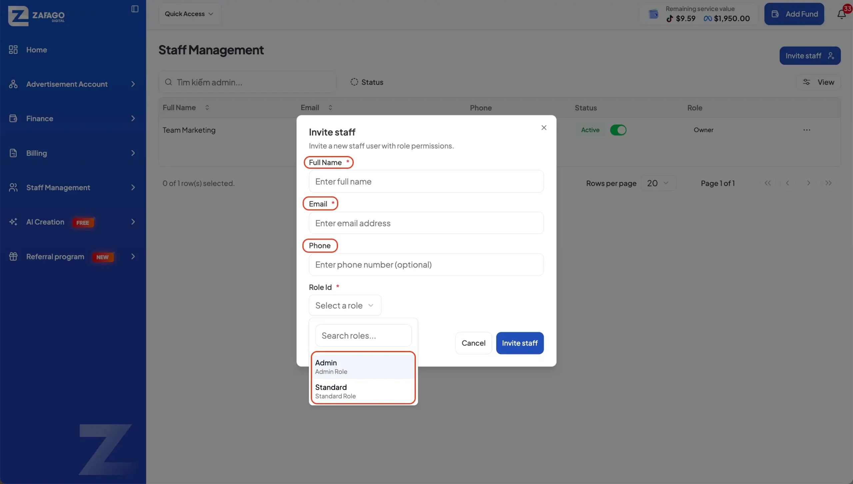
Task: Open the View options button
Action: [818, 82]
